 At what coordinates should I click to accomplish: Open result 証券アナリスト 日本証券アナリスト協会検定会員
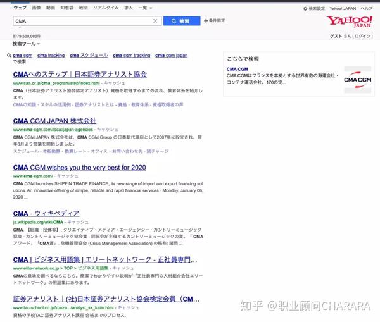click(106, 299)
